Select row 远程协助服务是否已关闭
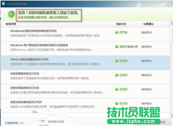This screenshot has height=126, width=173. click(x=85, y=91)
